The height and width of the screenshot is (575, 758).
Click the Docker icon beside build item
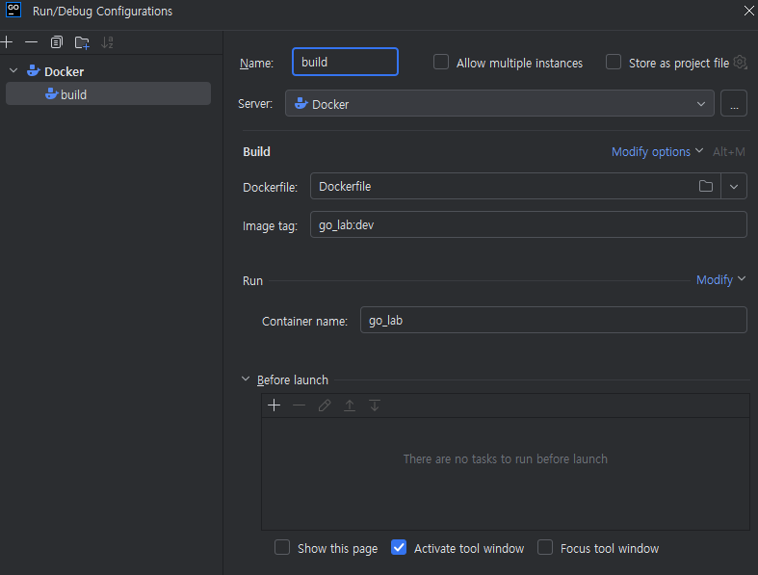point(52,93)
